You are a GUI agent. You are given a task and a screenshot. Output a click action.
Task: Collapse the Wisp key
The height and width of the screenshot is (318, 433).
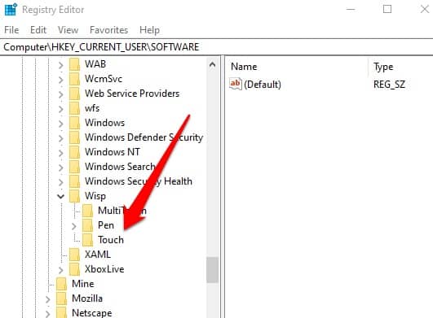pos(61,196)
